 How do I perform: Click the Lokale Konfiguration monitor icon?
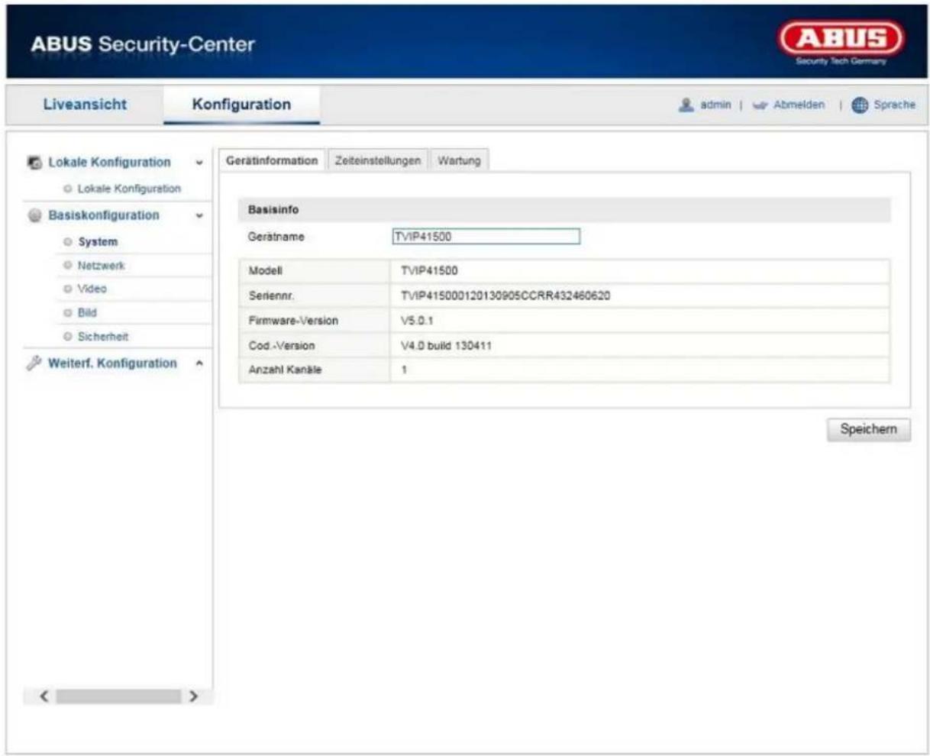[x=35, y=163]
